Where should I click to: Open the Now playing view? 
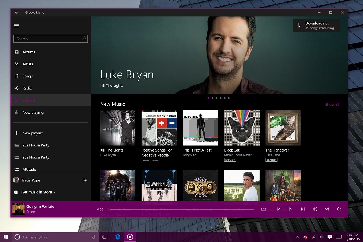pyautogui.click(x=51, y=112)
